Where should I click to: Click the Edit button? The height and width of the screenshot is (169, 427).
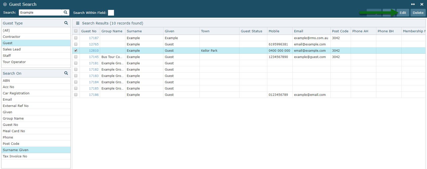click(x=403, y=13)
